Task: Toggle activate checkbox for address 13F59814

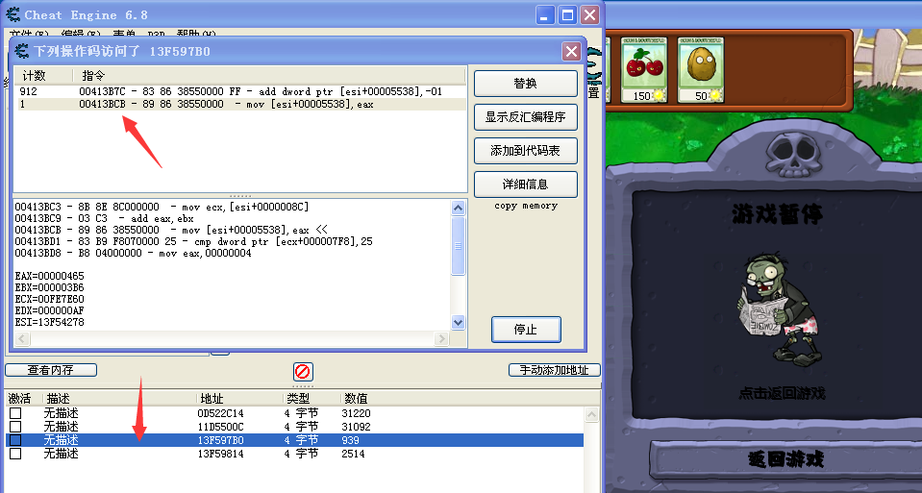Action: tap(15, 454)
